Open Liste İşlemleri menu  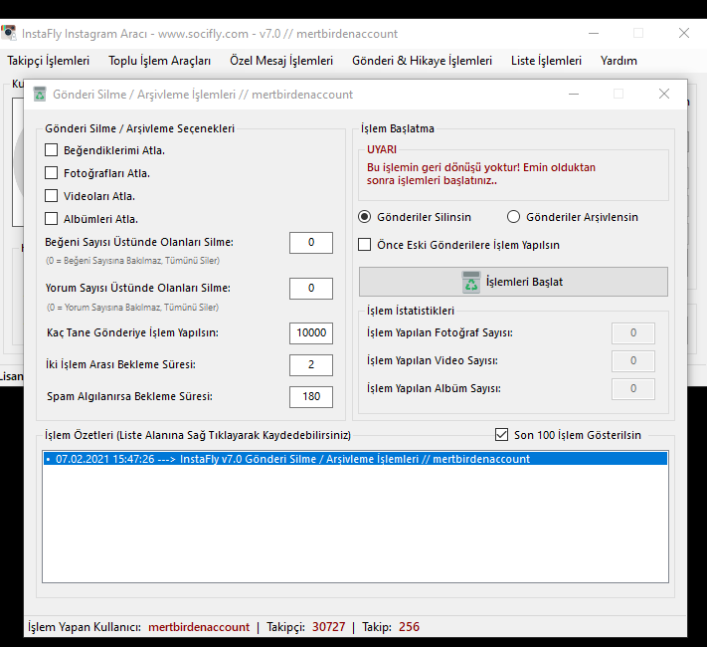tap(546, 61)
